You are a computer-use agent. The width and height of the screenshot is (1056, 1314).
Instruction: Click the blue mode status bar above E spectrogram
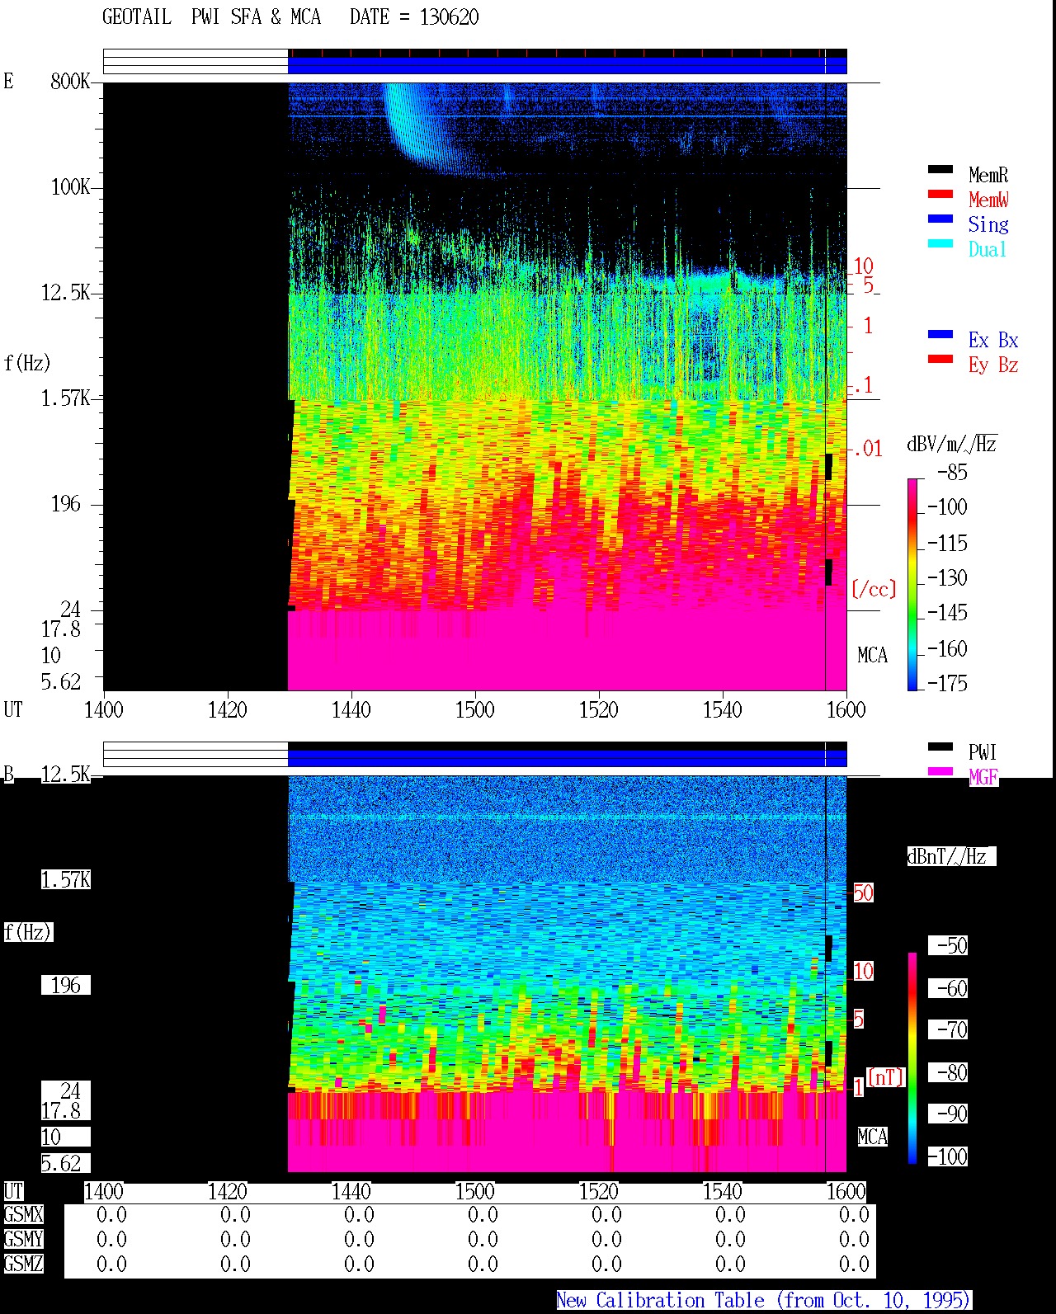coord(567,64)
